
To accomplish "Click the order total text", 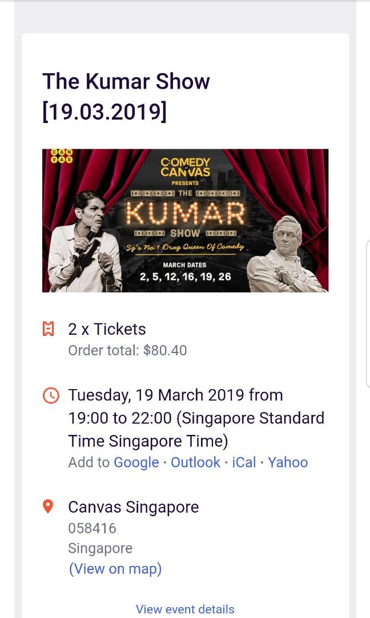I will point(127,350).
